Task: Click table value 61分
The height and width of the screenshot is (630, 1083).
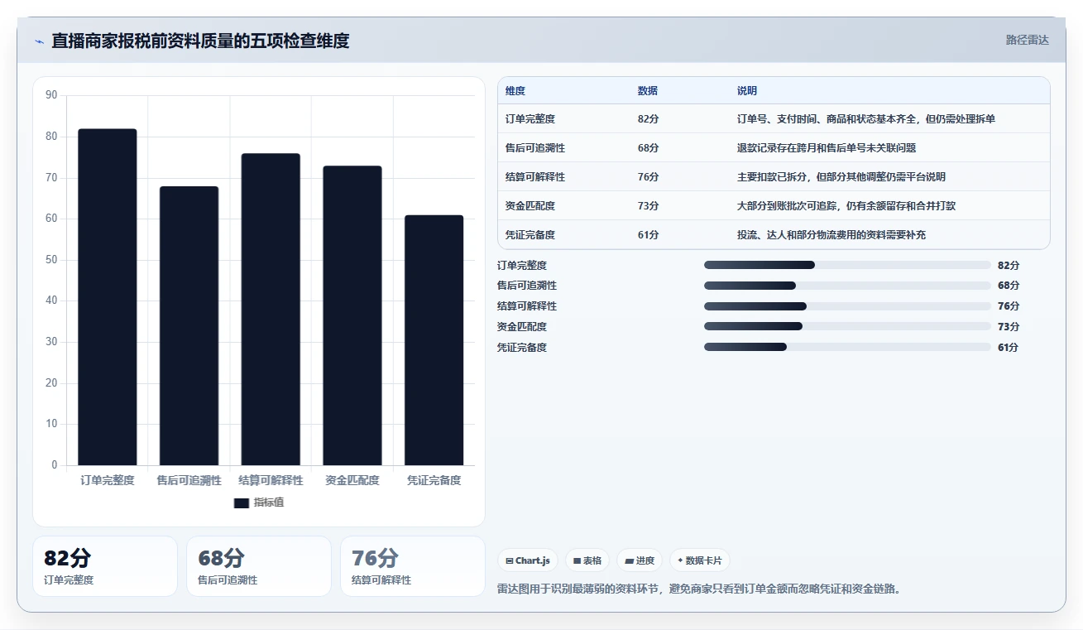Action: (649, 235)
